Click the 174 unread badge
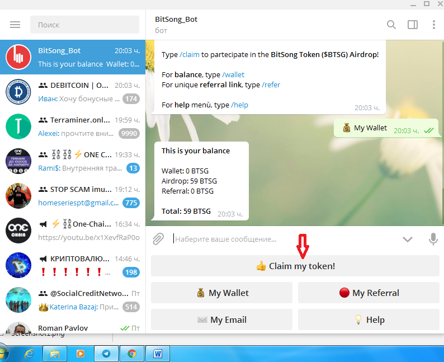 point(131,99)
